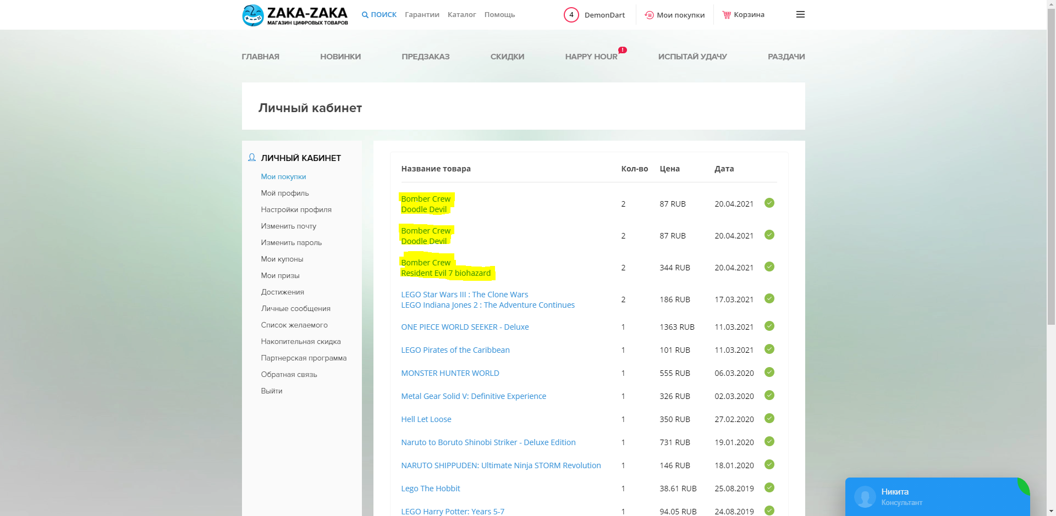Select Изменить пароль in the sidebar

[x=291, y=242]
